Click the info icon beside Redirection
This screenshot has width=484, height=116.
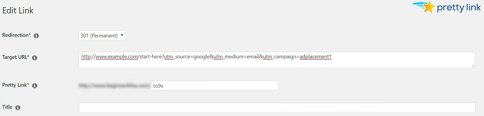click(x=36, y=36)
